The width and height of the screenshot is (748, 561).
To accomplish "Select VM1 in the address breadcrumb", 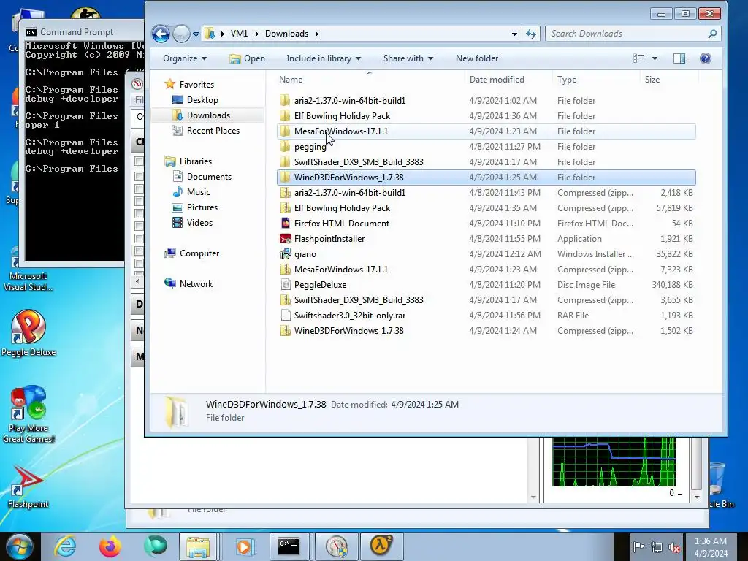I will pos(239,34).
